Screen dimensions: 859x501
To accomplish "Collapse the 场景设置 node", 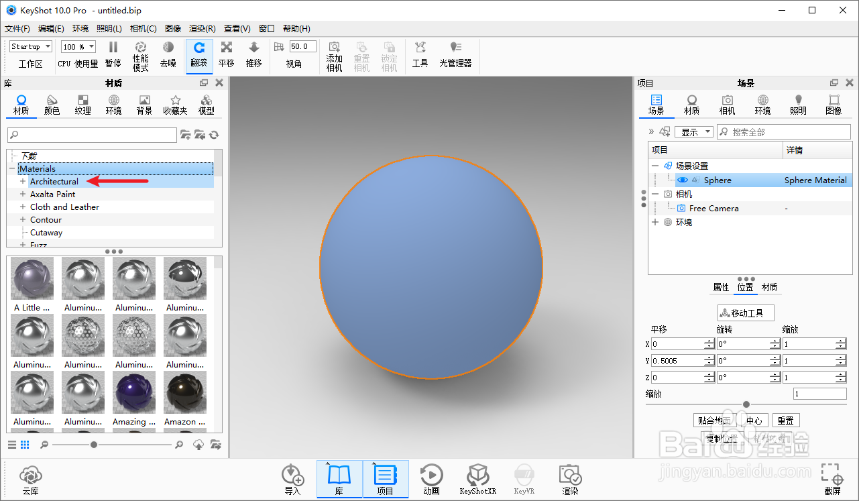I will tap(655, 166).
